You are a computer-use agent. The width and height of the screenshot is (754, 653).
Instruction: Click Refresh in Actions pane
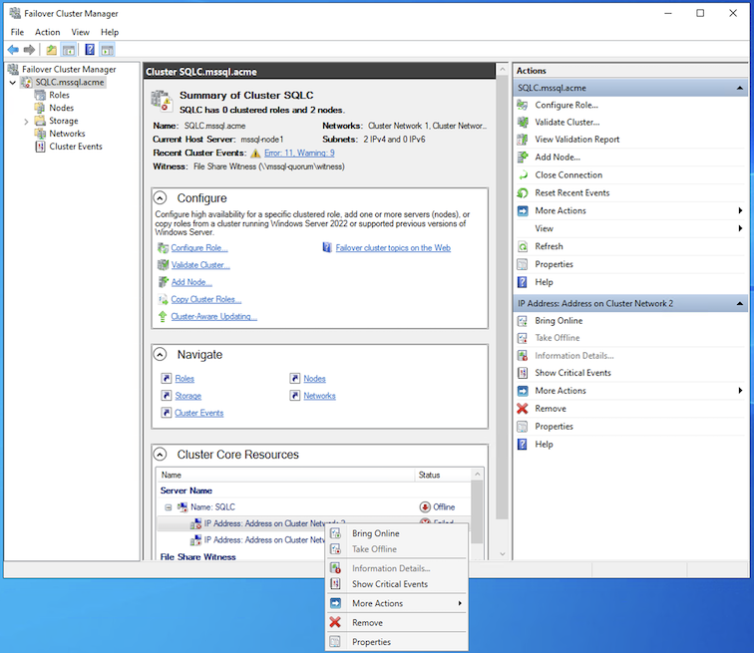pyautogui.click(x=549, y=246)
